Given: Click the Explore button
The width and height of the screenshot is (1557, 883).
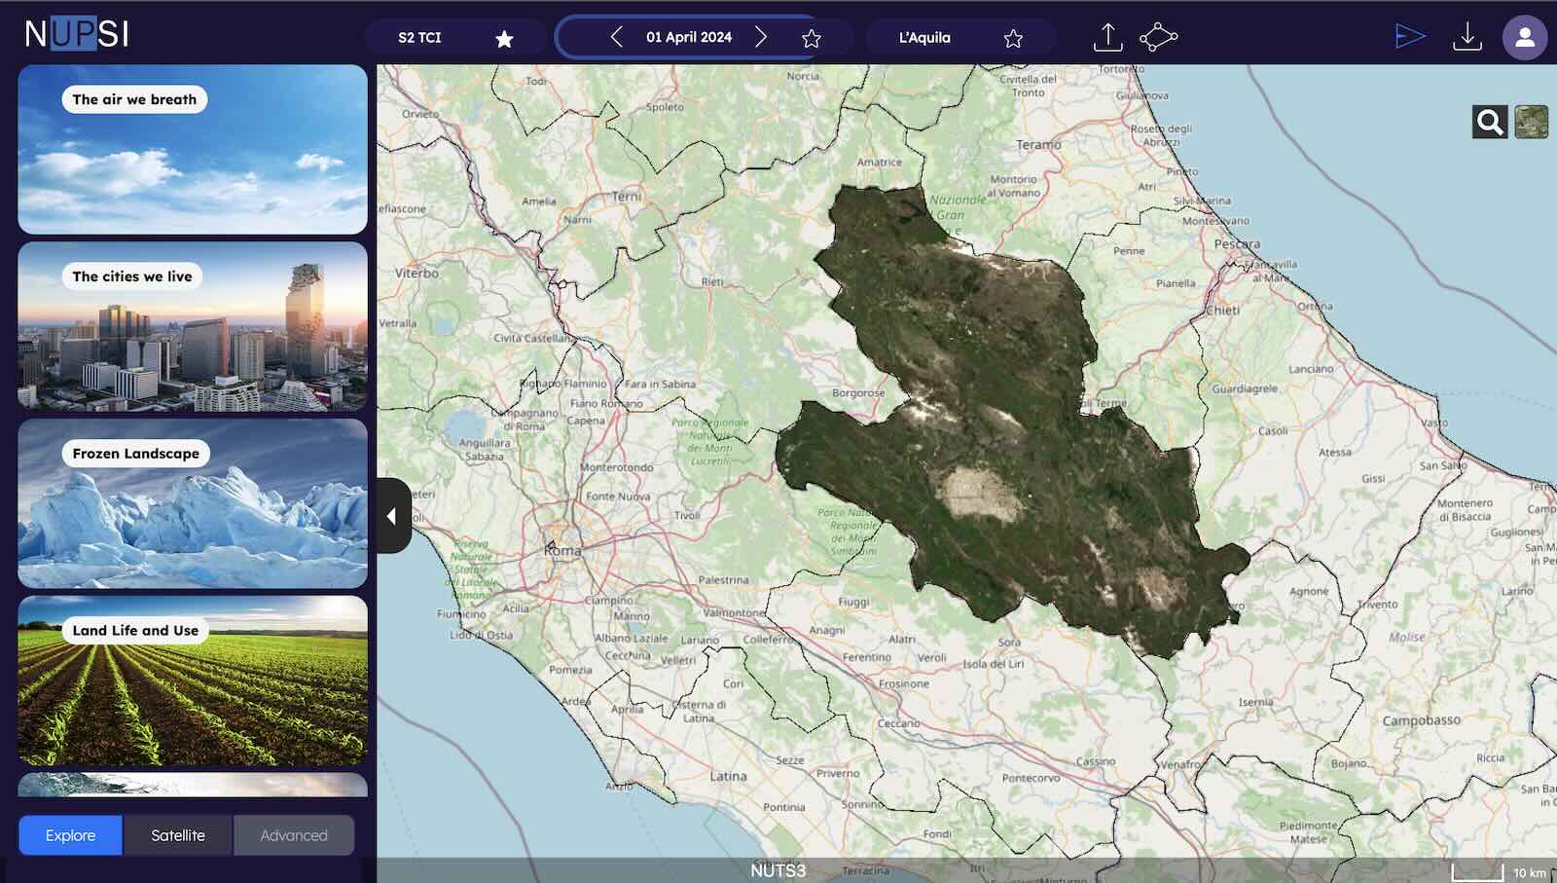Looking at the screenshot, I should click(69, 834).
